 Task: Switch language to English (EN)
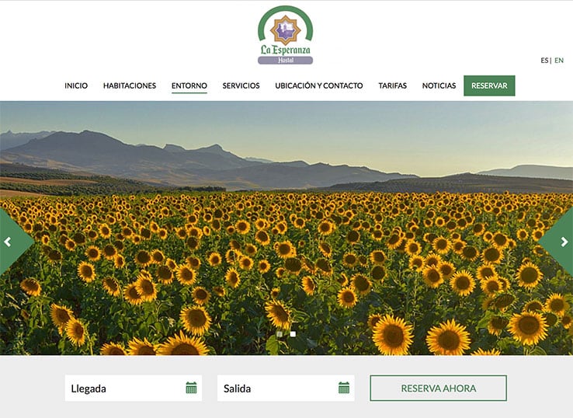coord(559,61)
